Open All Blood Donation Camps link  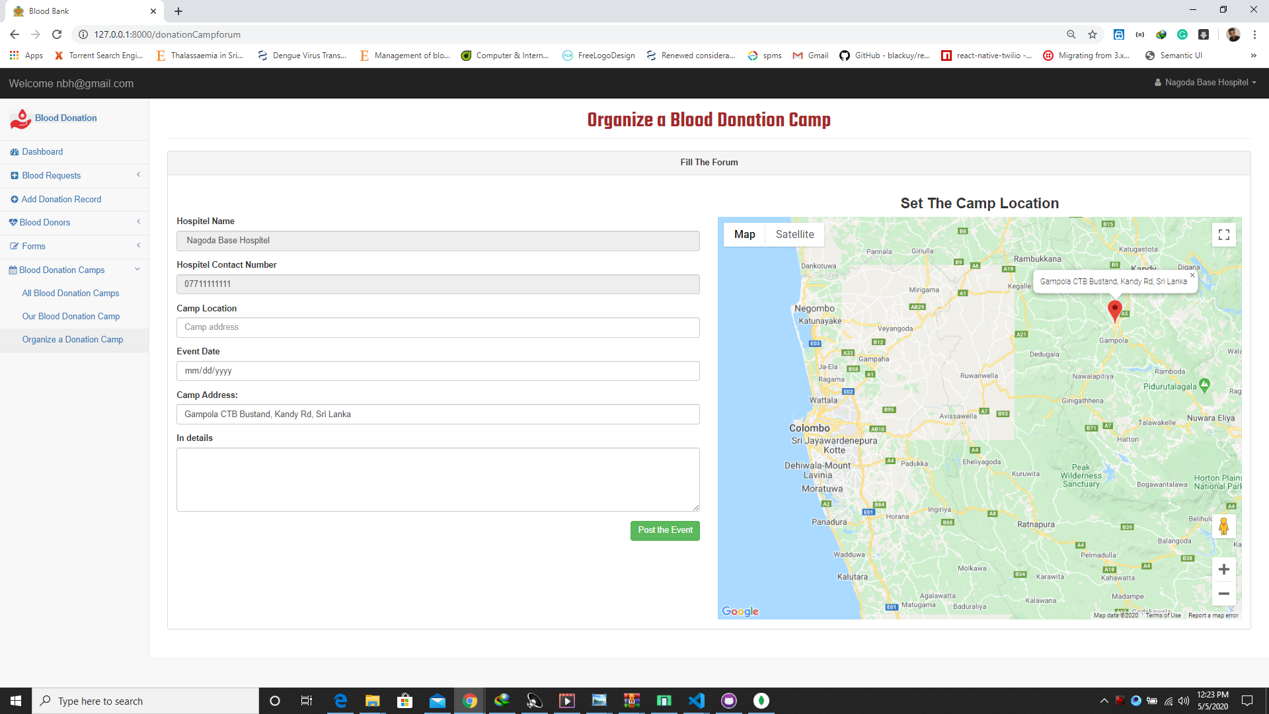click(x=71, y=293)
